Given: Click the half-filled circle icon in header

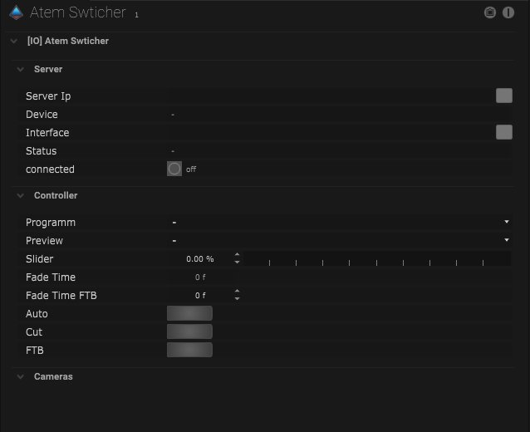Looking at the screenshot, I should (x=508, y=12).
